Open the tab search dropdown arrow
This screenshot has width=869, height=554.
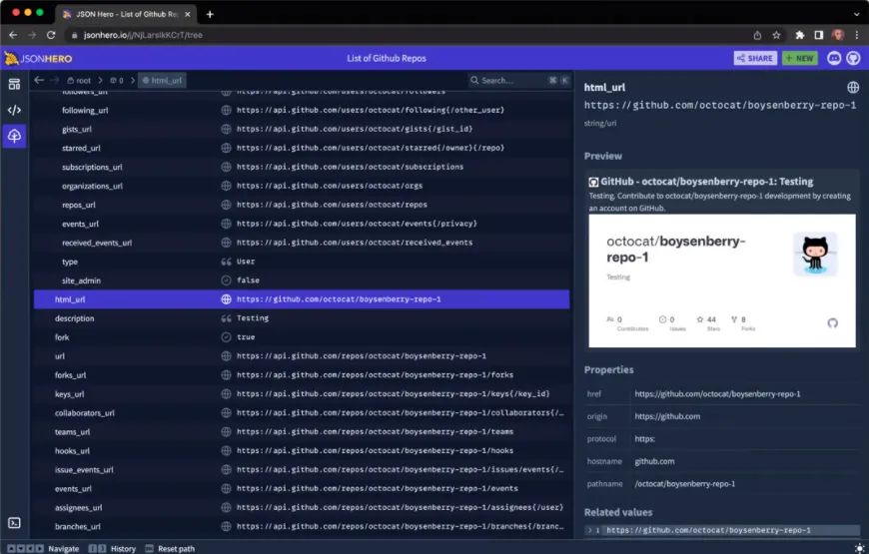click(x=857, y=14)
